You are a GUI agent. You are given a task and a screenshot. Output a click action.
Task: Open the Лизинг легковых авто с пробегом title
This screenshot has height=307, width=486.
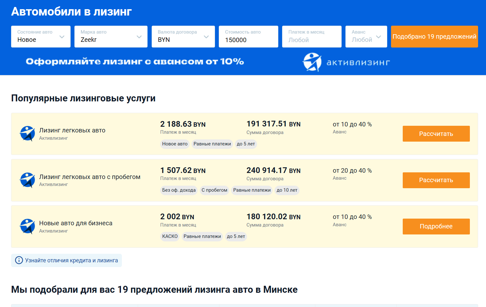pyautogui.click(x=90, y=177)
